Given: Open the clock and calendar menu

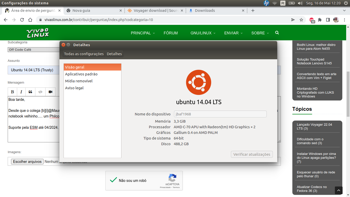Looking at the screenshot, I should pos(323,3).
